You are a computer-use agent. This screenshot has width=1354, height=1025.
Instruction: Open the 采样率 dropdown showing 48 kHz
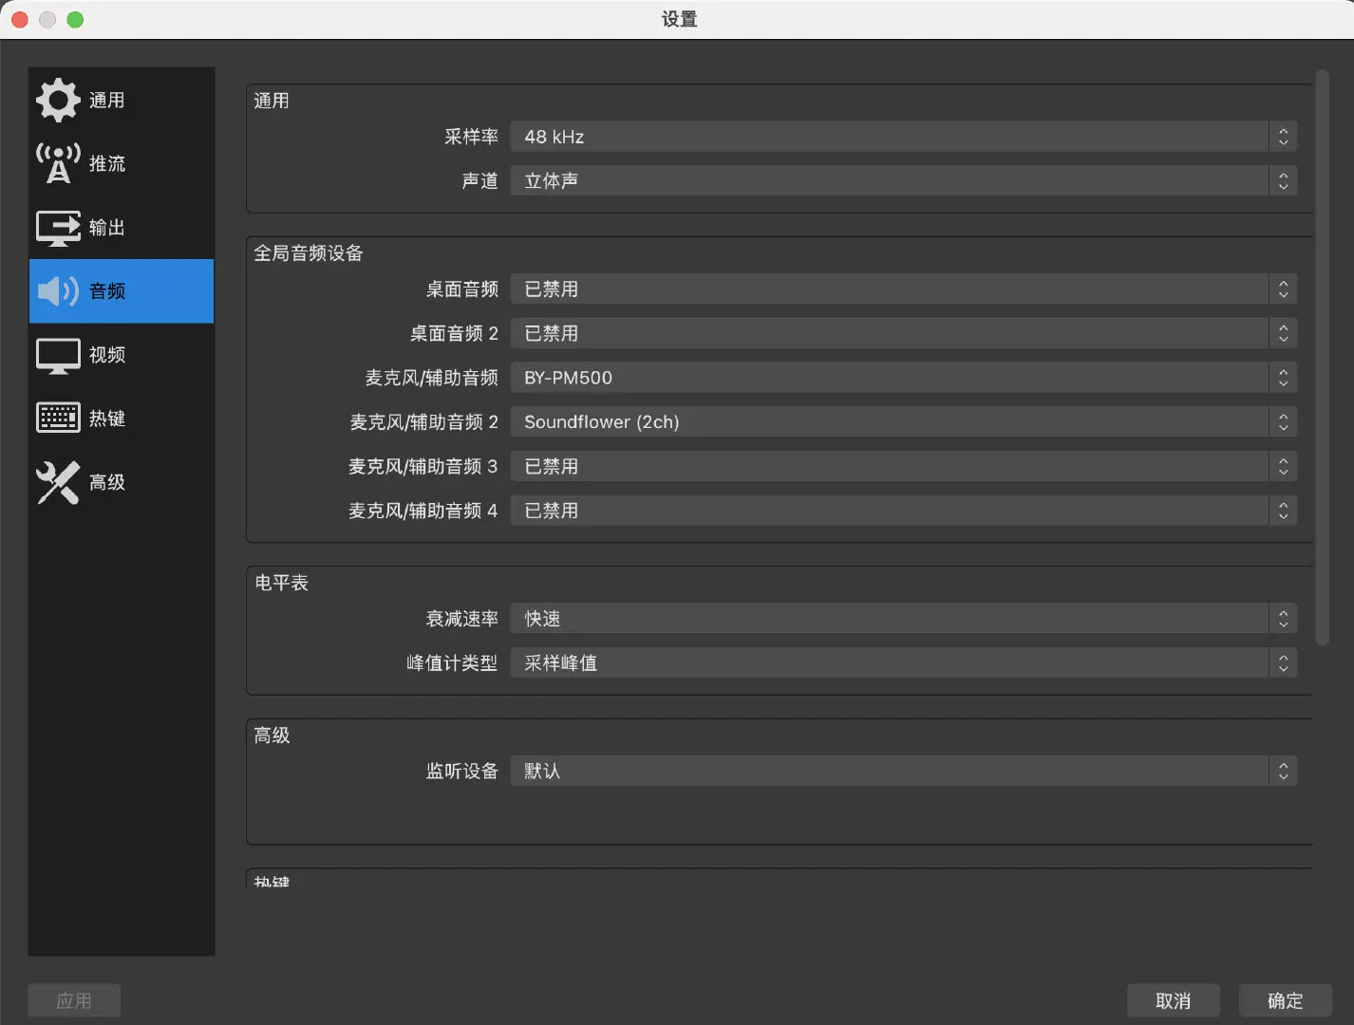903,137
